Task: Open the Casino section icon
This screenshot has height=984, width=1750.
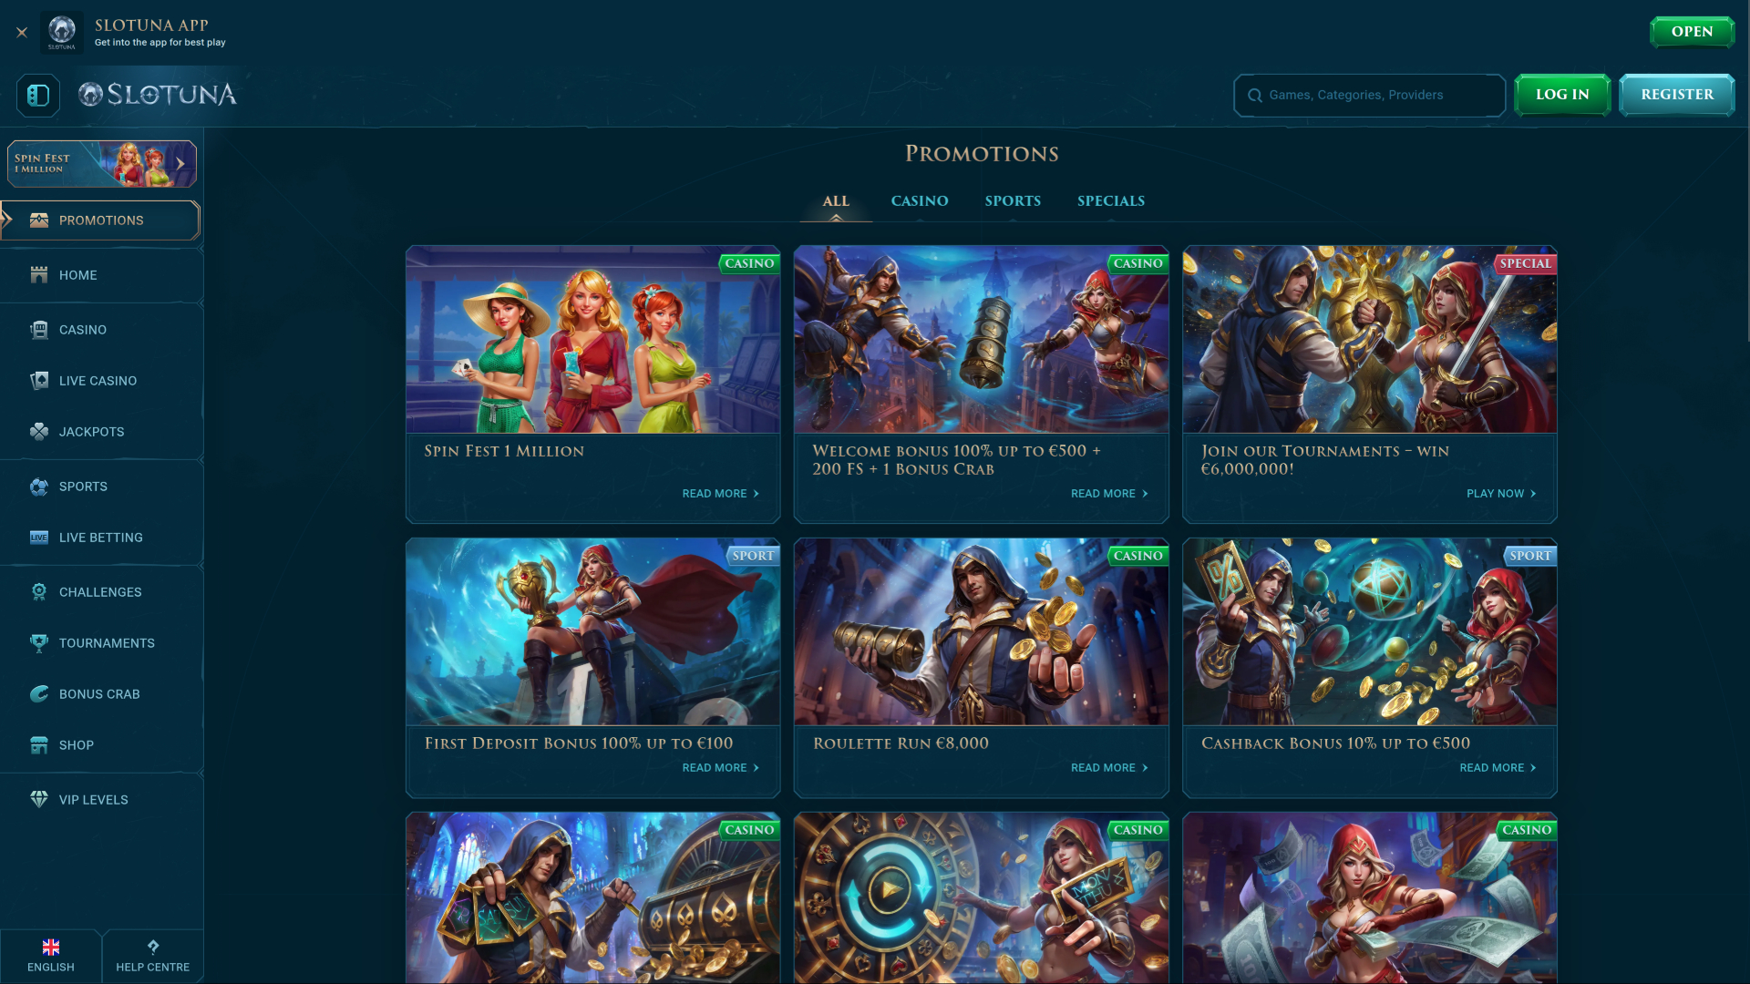Action: (38, 330)
